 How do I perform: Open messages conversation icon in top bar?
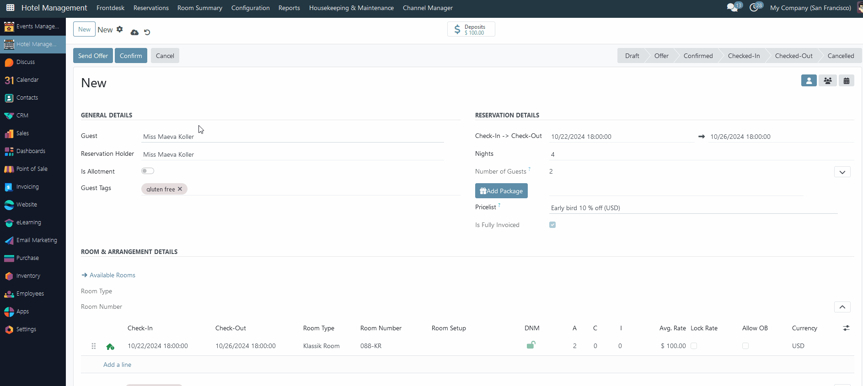coord(732,8)
